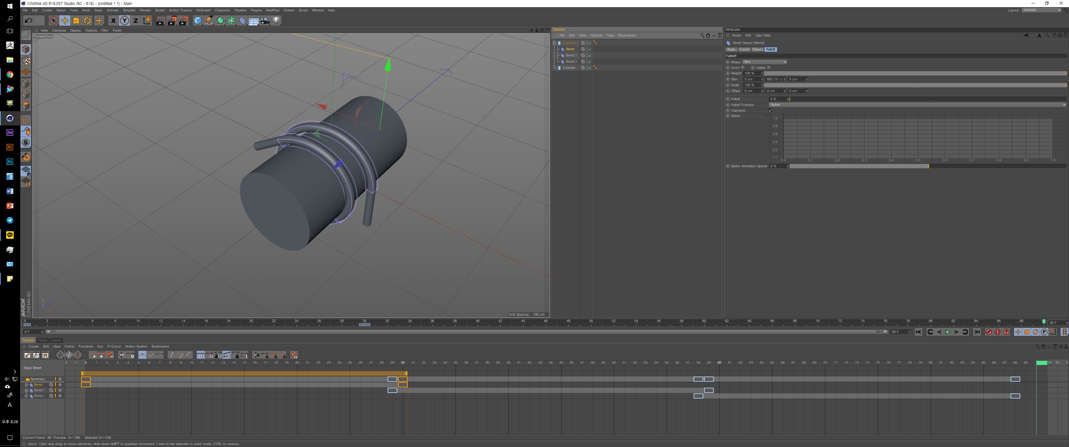Switch to the Coord. tab
The image size is (1069, 447).
[x=744, y=49]
